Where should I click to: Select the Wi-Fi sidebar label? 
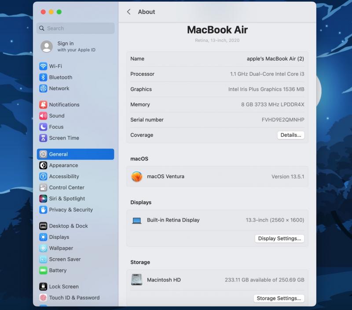pos(55,66)
